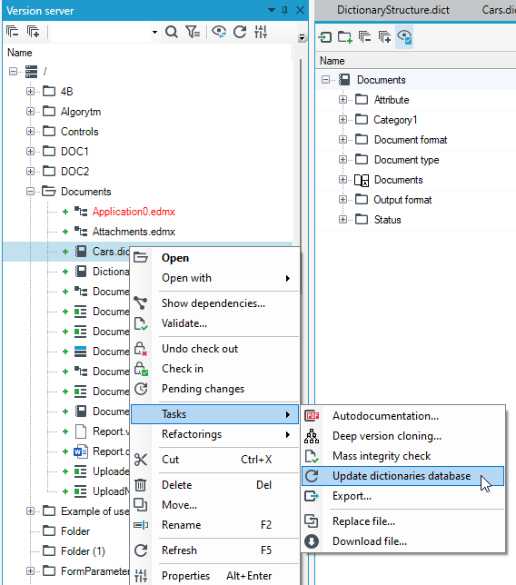The width and height of the screenshot is (516, 585).
Task: Select Application0.edmx file
Action: [134, 212]
